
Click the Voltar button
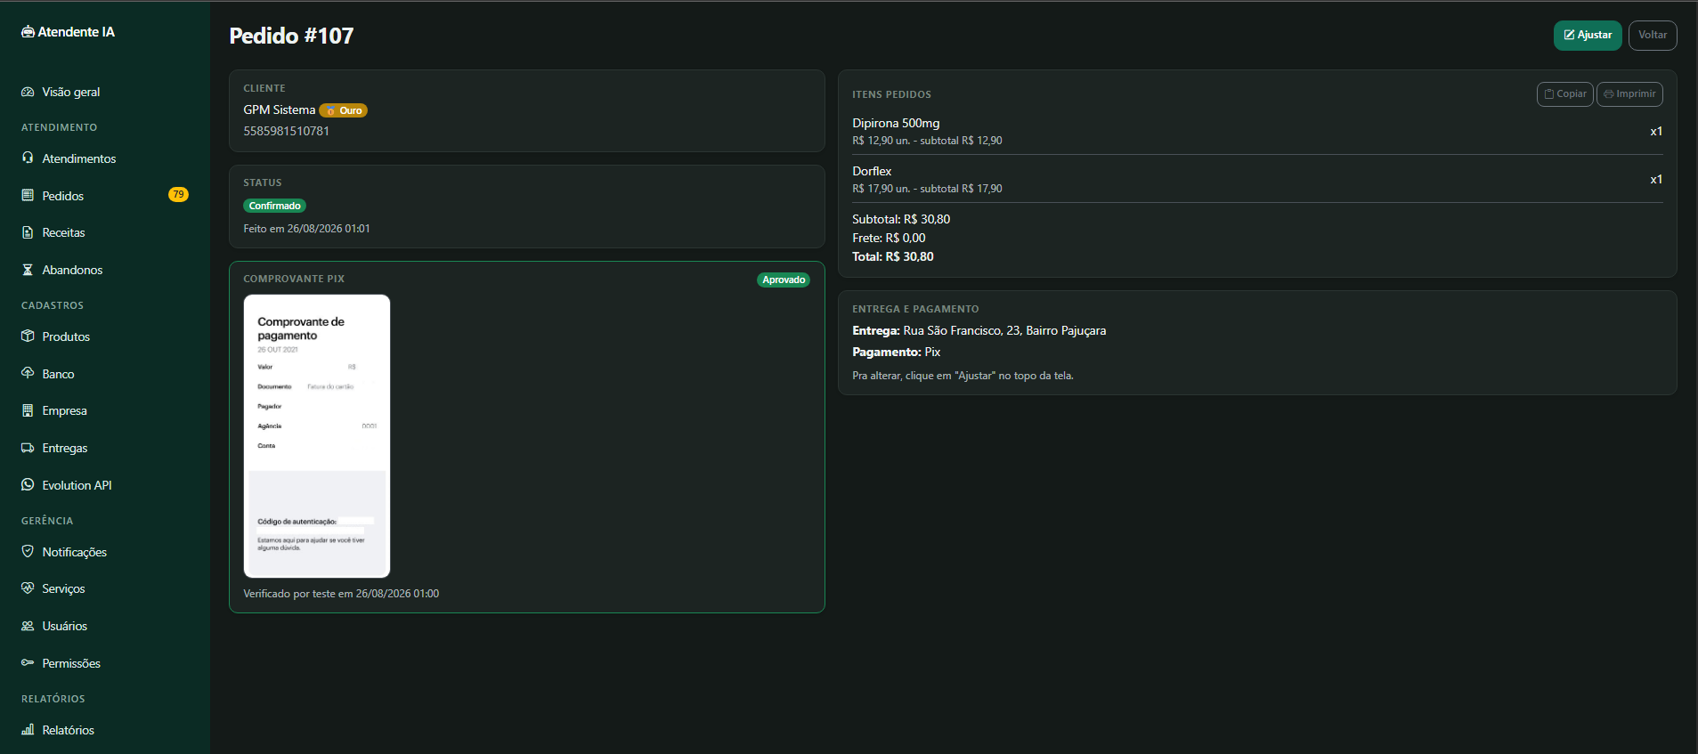pyautogui.click(x=1653, y=36)
